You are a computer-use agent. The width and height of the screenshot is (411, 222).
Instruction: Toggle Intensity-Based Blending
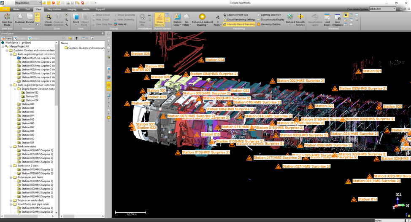point(239,24)
